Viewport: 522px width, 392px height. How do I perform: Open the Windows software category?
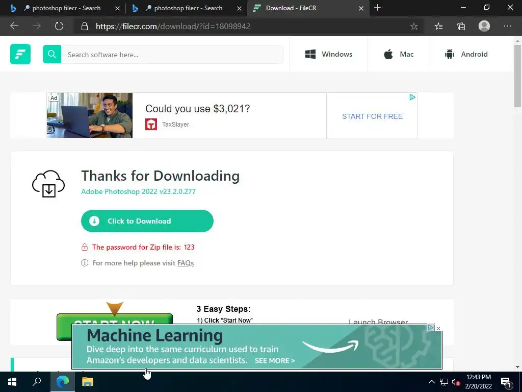[329, 54]
